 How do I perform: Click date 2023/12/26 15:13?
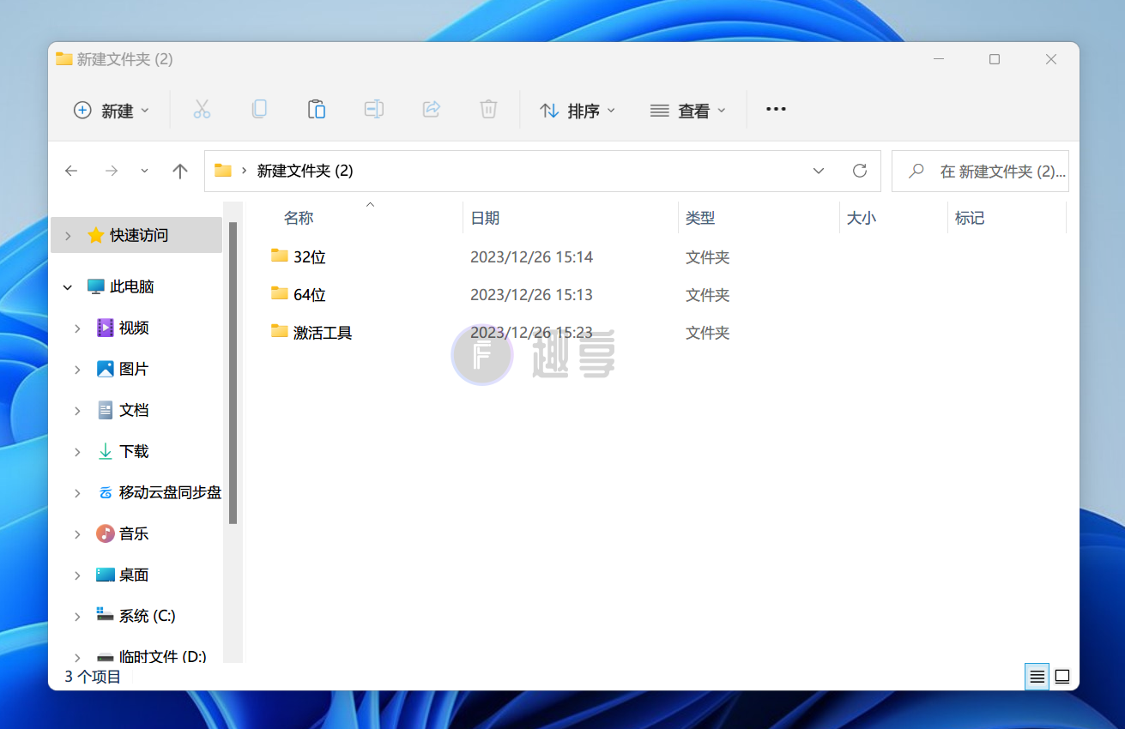(532, 294)
